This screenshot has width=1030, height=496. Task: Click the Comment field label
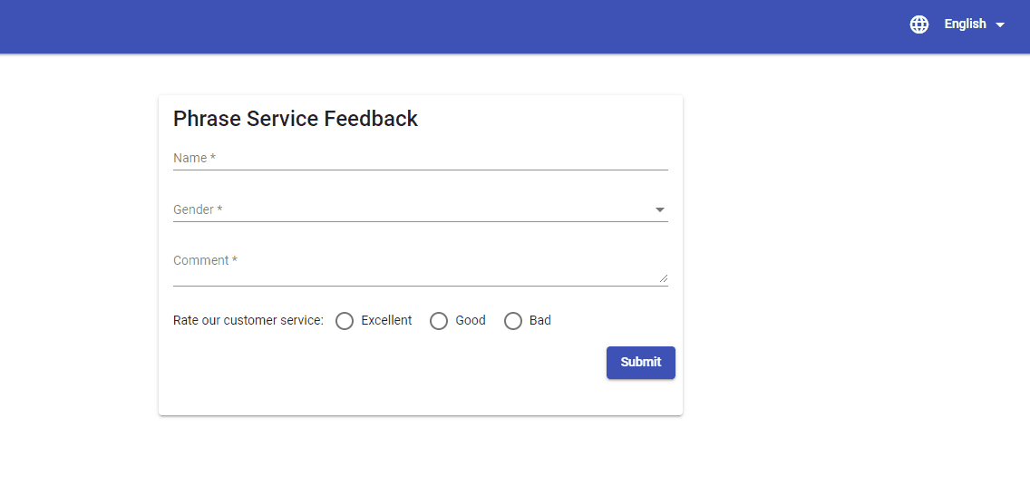(x=205, y=261)
